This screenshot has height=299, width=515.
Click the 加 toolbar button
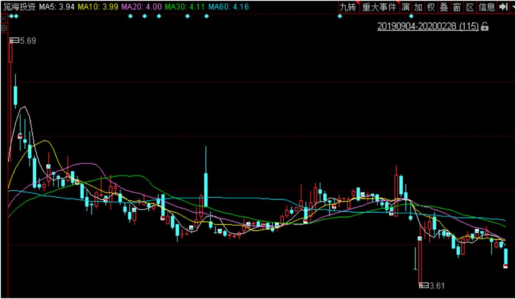(x=418, y=7)
